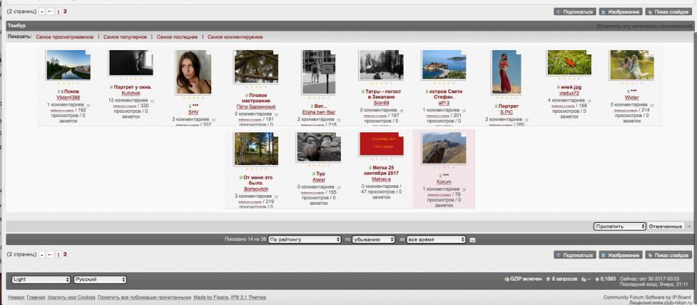697x305 pixels.
Task: Click the queries count icon in footer
Action: [548, 279]
